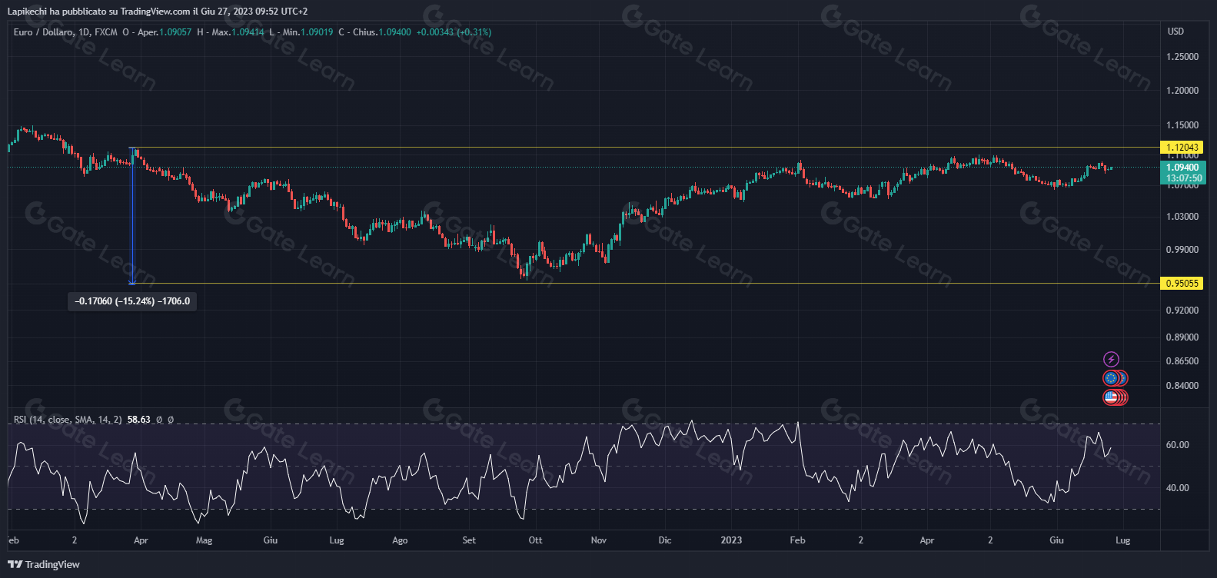Click the Ott label on the time axis
1217x578 pixels.
point(535,540)
